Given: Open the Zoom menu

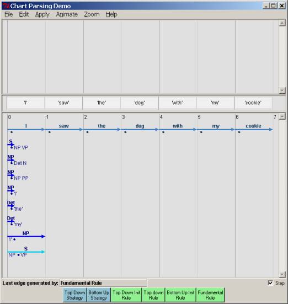Looking at the screenshot, I should (92, 14).
